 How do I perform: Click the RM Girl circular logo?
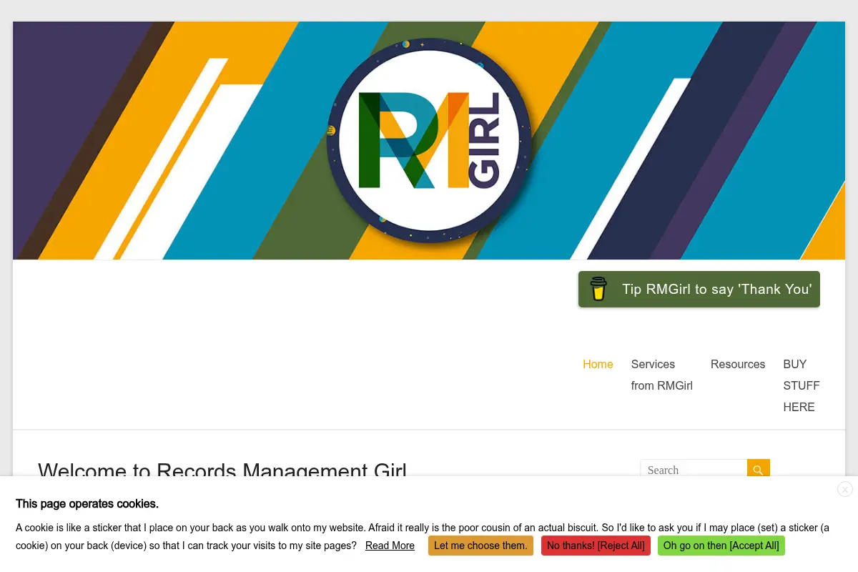pos(429,140)
